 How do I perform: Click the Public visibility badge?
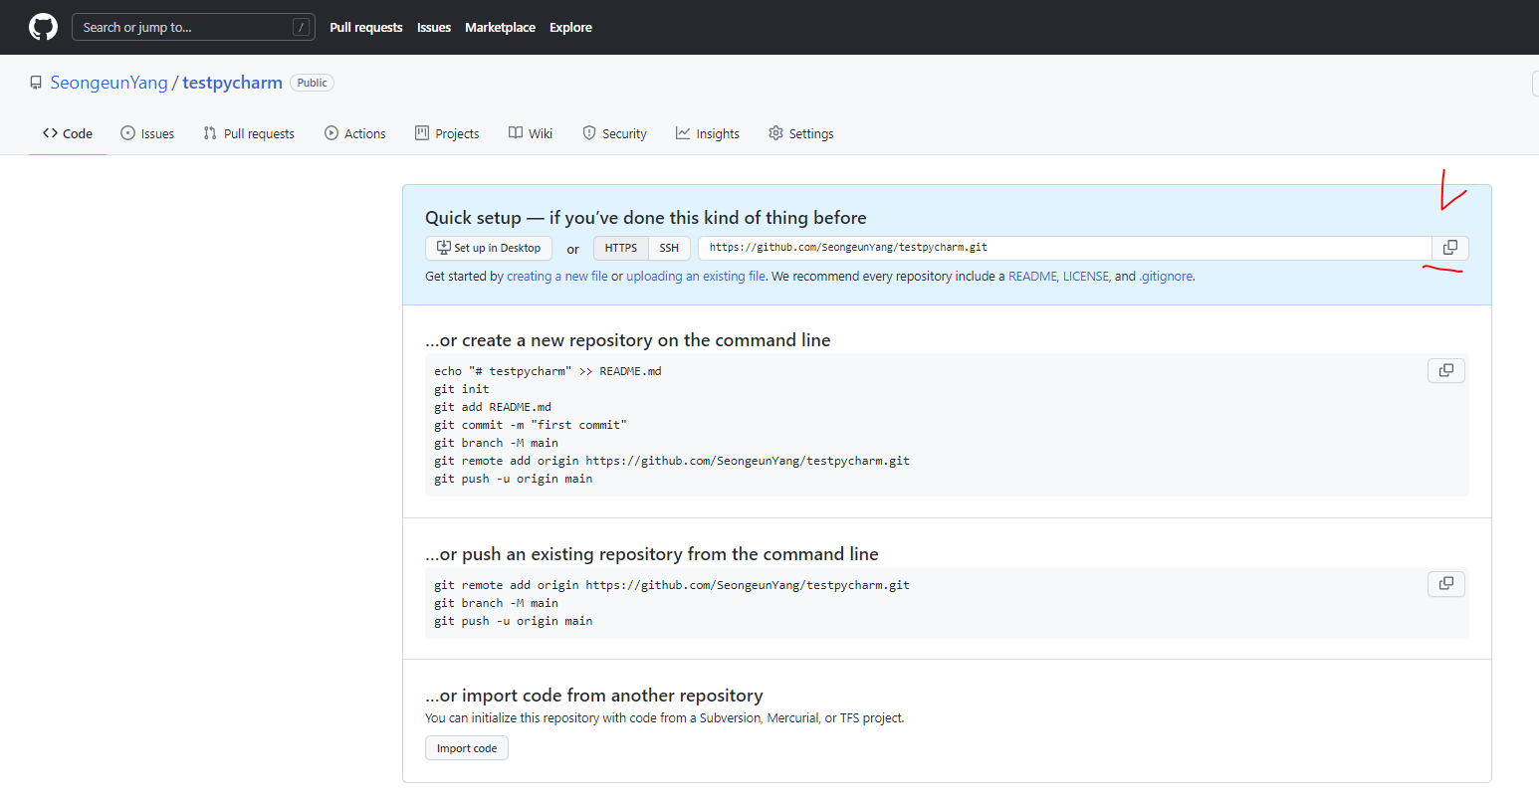[x=312, y=83]
